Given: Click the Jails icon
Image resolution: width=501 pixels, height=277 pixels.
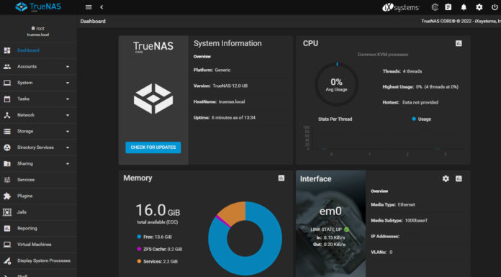Looking at the screenshot, I should (7, 212).
